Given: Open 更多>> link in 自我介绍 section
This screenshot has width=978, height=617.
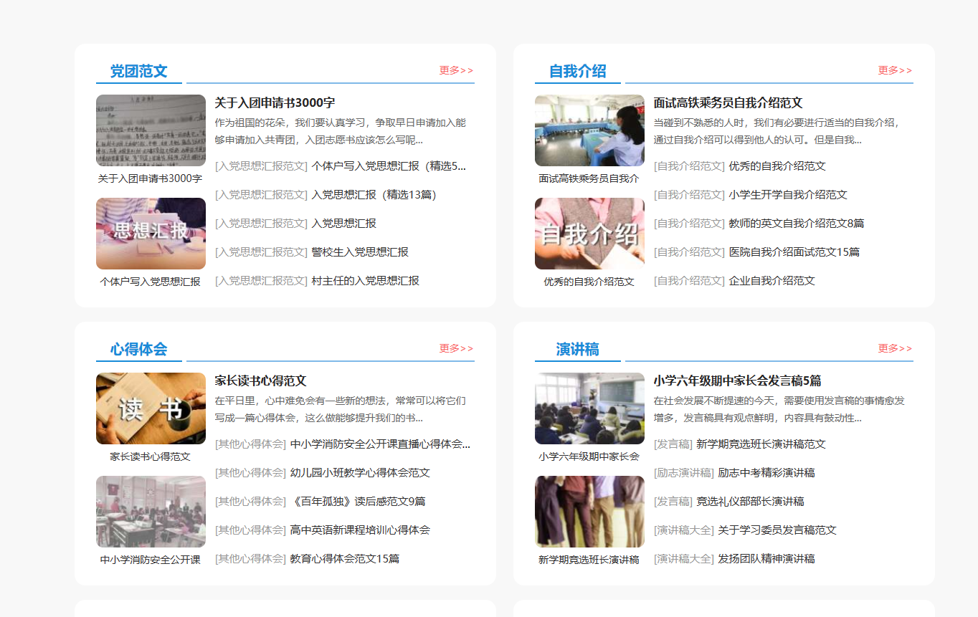Looking at the screenshot, I should pos(895,70).
